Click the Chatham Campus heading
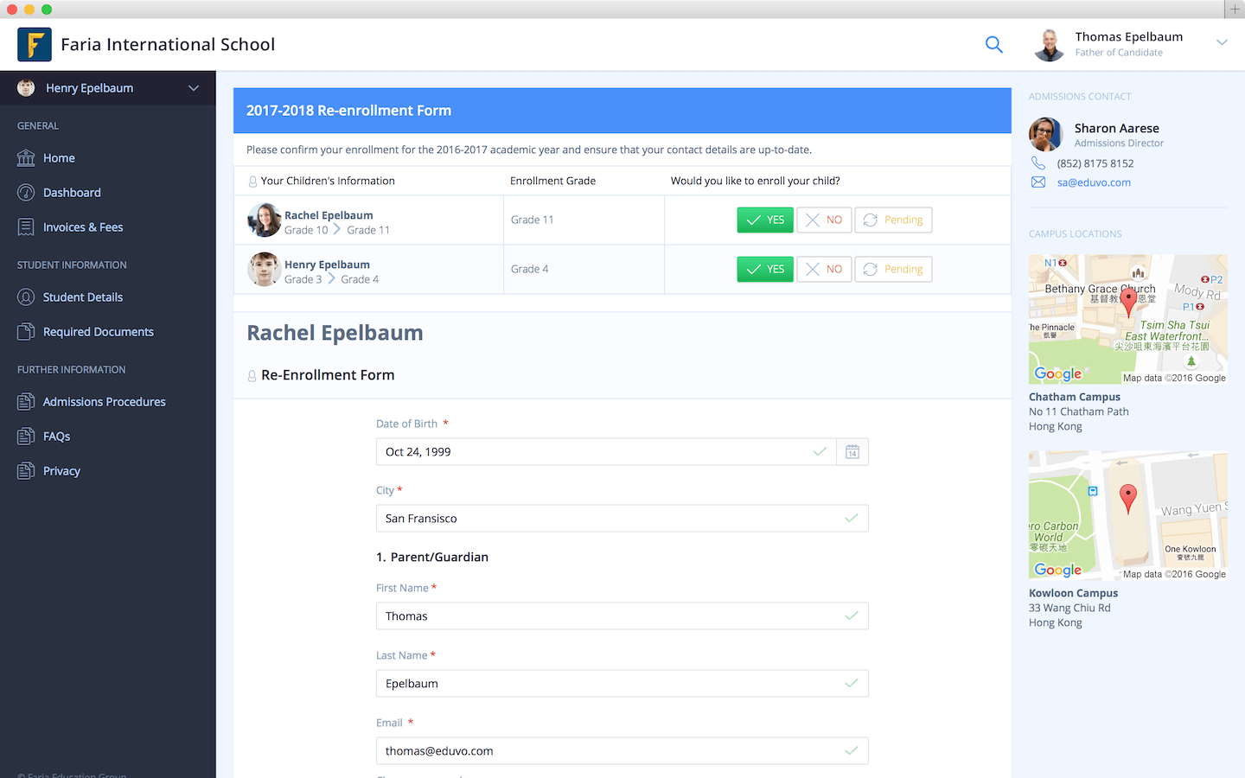Image resolution: width=1245 pixels, height=778 pixels. 1075,397
